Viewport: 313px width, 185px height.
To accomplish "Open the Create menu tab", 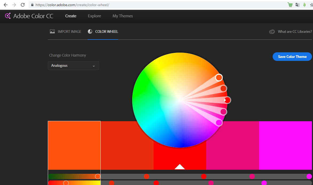I will click(x=71, y=16).
